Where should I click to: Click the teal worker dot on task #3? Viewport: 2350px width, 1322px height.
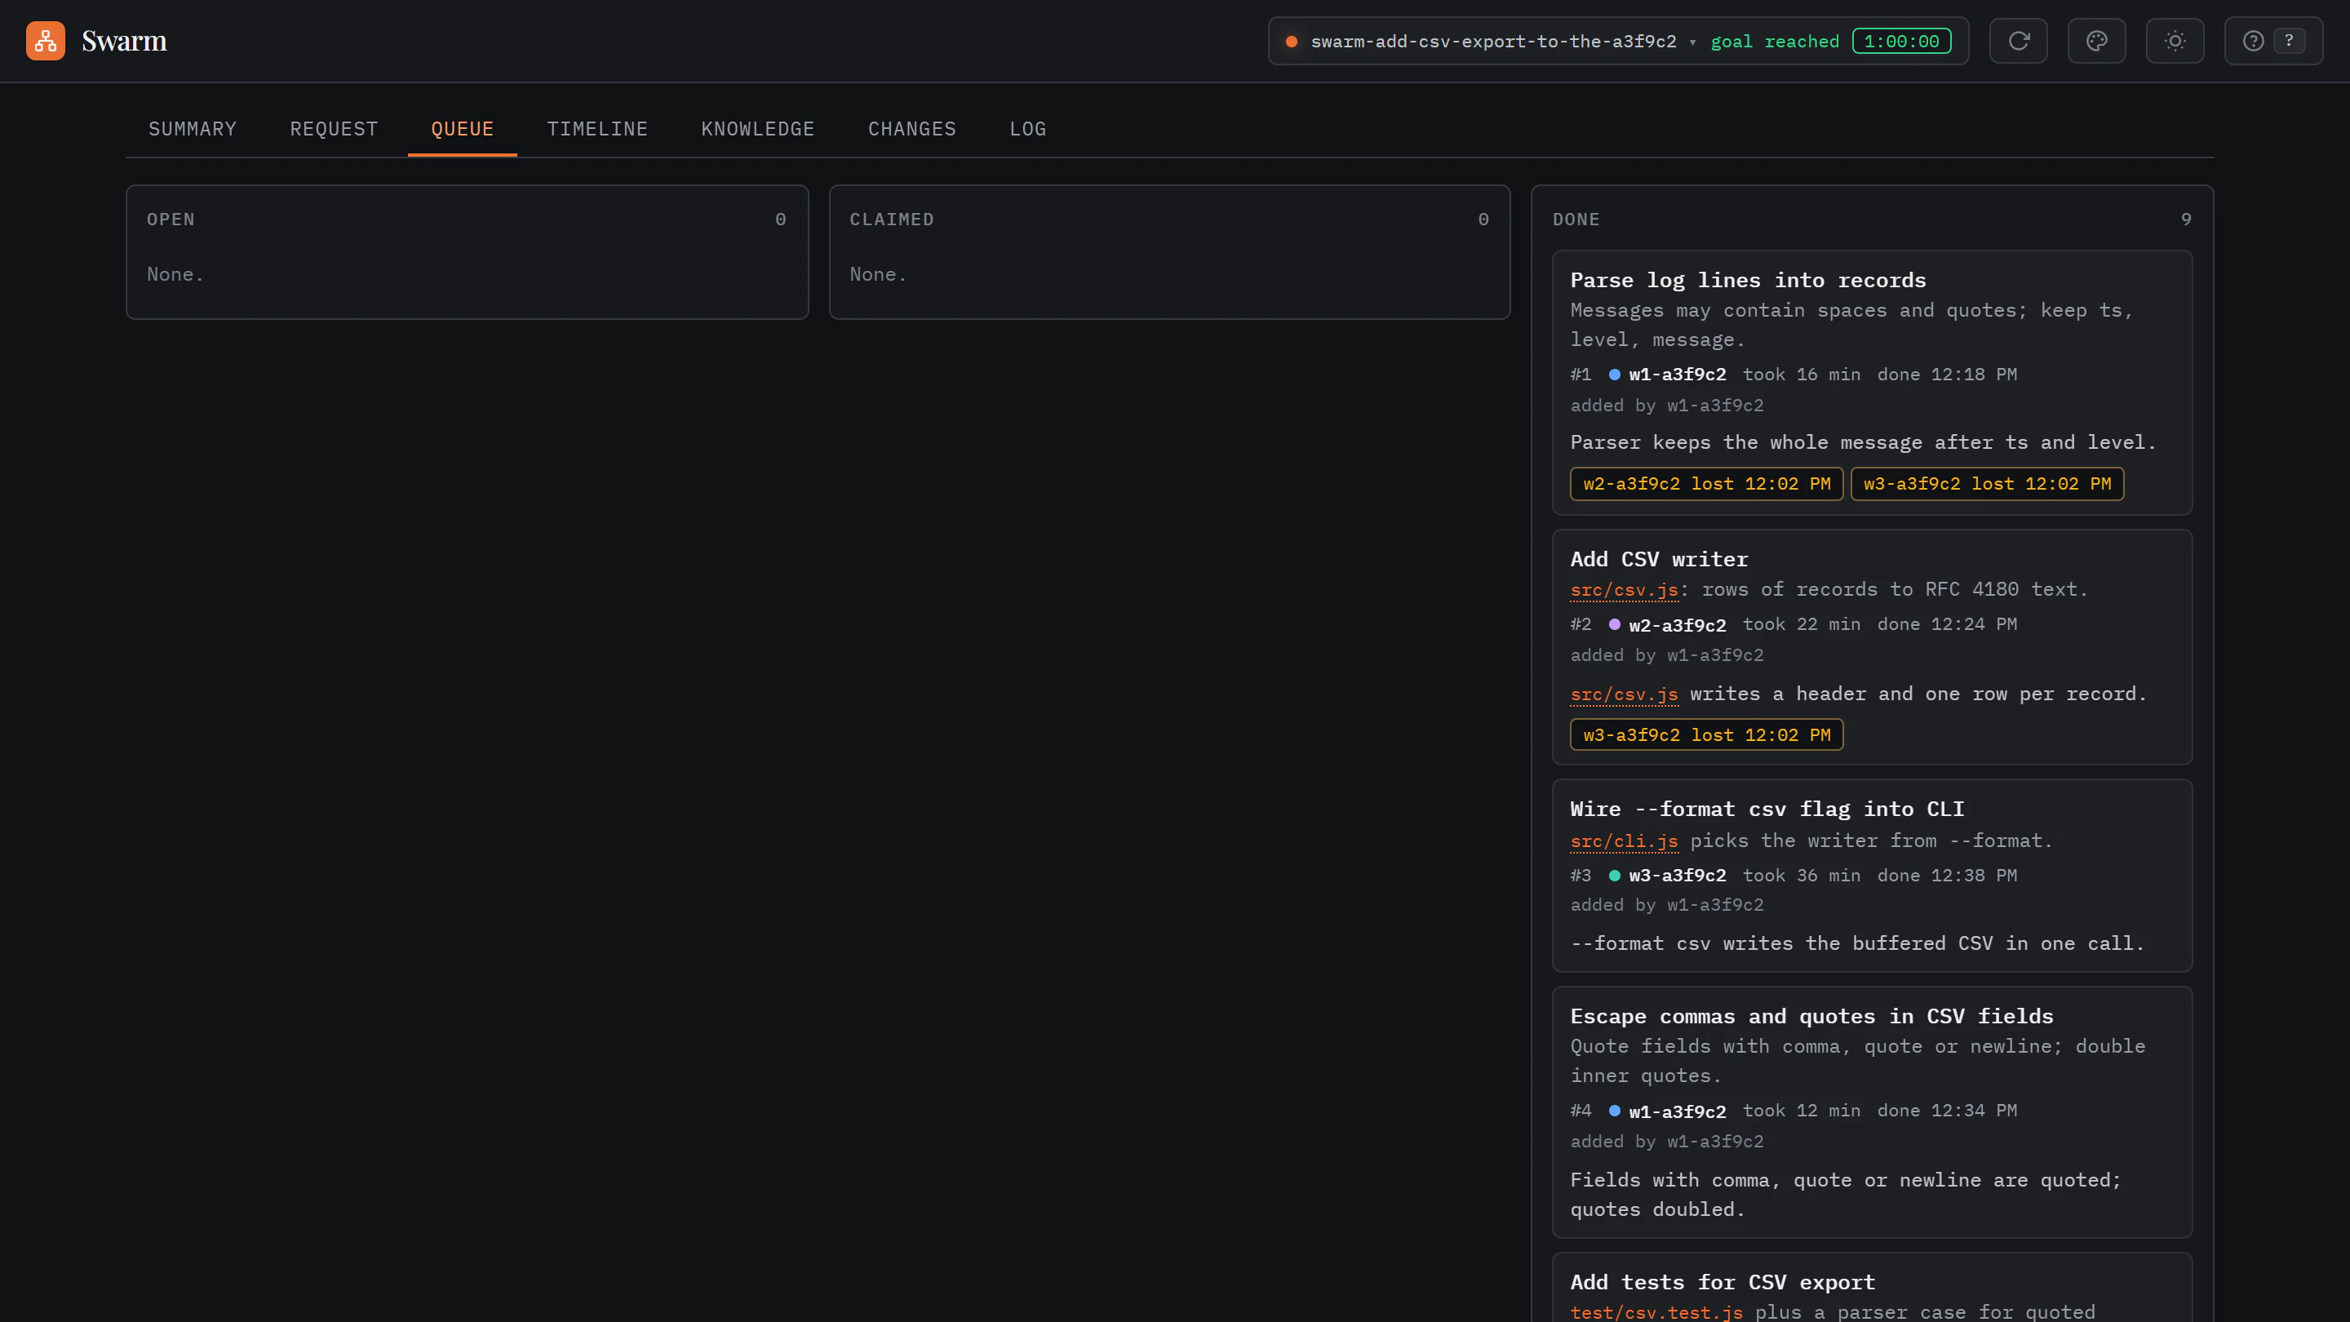1615,875
